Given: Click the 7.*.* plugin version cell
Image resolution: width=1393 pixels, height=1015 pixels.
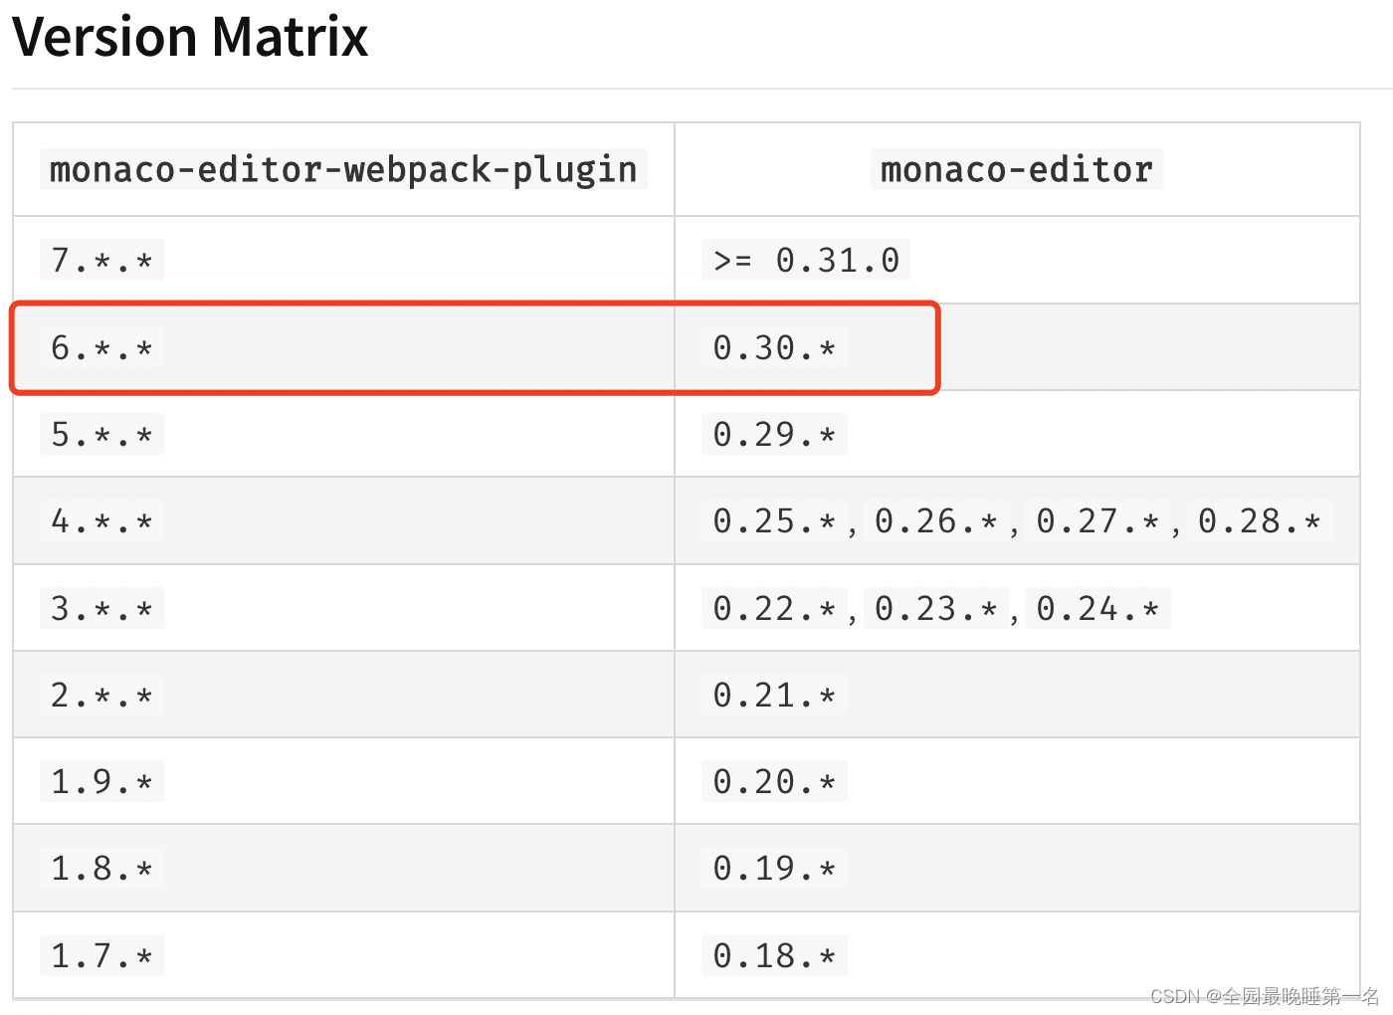Looking at the screenshot, I should (x=102, y=260).
